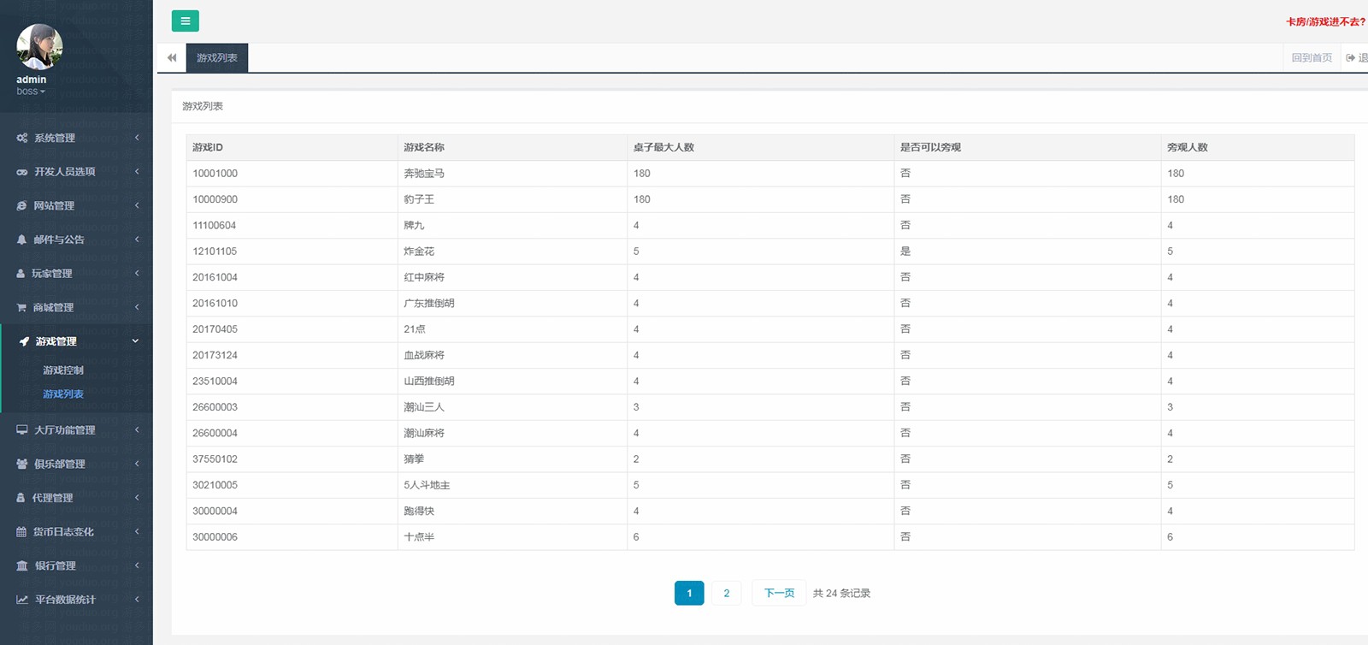Select the 游戏列表 tab at top

(217, 58)
